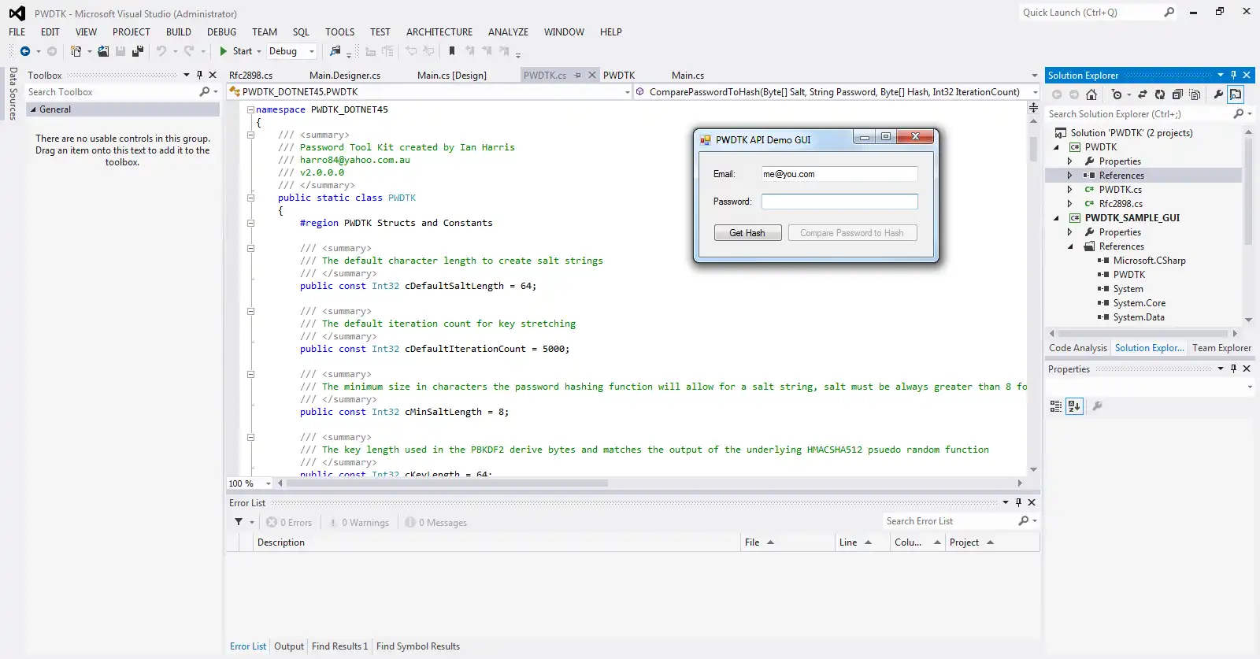Toggle the 0 Messages filter
1260x659 pixels.
436,523
